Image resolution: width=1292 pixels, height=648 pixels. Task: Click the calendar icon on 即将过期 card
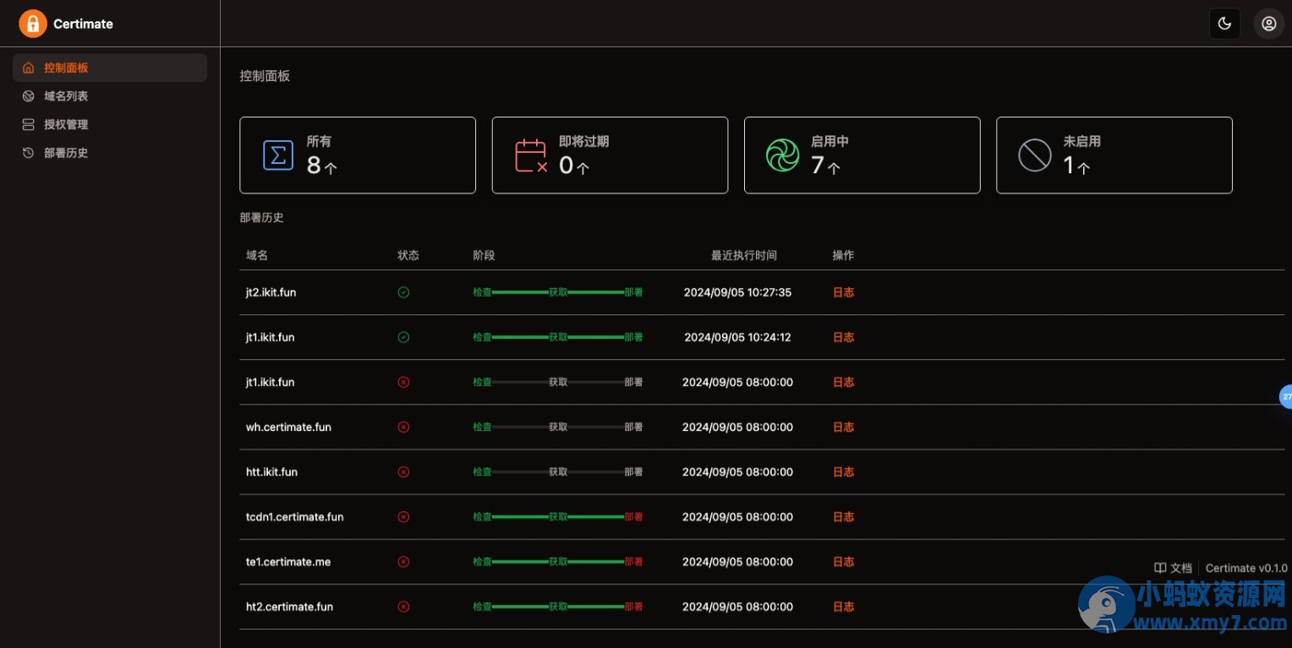(x=531, y=155)
